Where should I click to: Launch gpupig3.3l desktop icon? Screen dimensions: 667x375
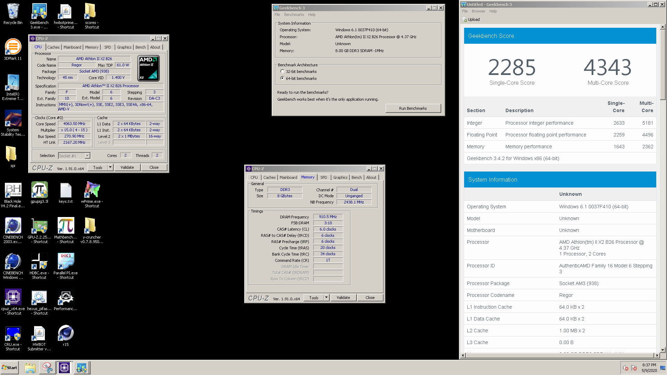pos(39,192)
